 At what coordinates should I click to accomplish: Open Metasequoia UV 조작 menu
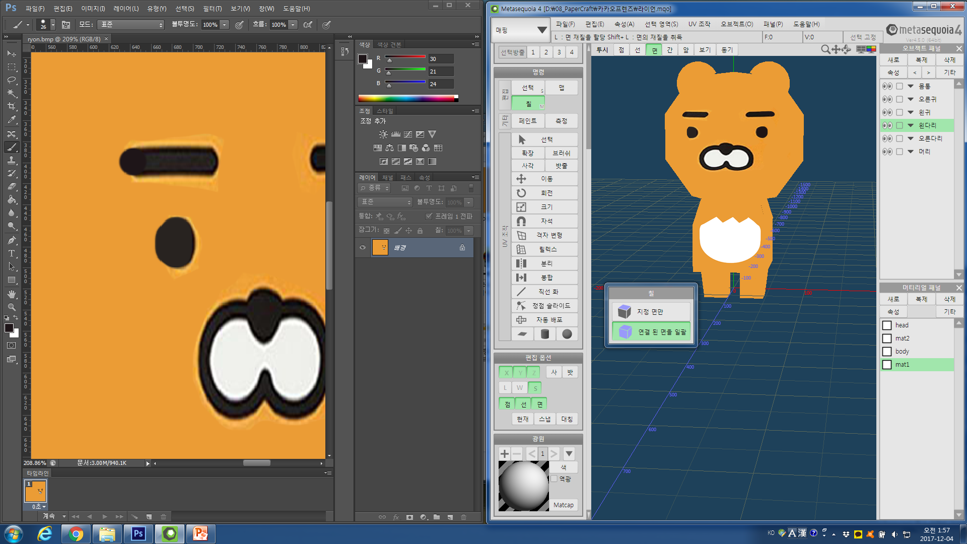tap(699, 24)
